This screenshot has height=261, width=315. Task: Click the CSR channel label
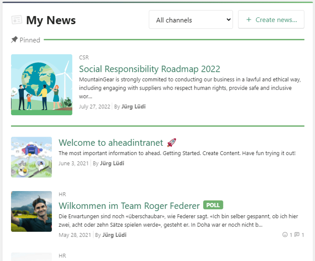click(x=84, y=58)
